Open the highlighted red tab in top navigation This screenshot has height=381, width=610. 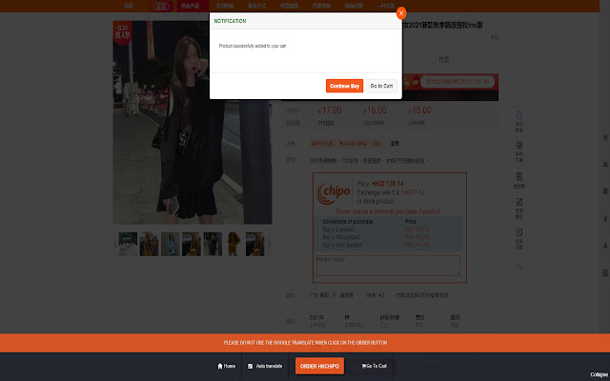pyautogui.click(x=193, y=6)
